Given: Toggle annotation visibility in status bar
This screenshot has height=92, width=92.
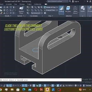Looking at the screenshot, I should [x=58, y=85].
